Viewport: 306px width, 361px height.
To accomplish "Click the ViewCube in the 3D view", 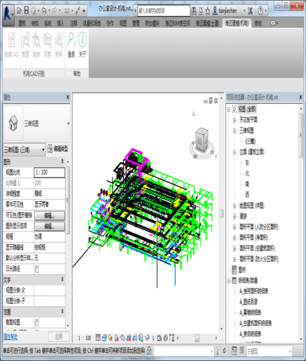I will (x=201, y=139).
